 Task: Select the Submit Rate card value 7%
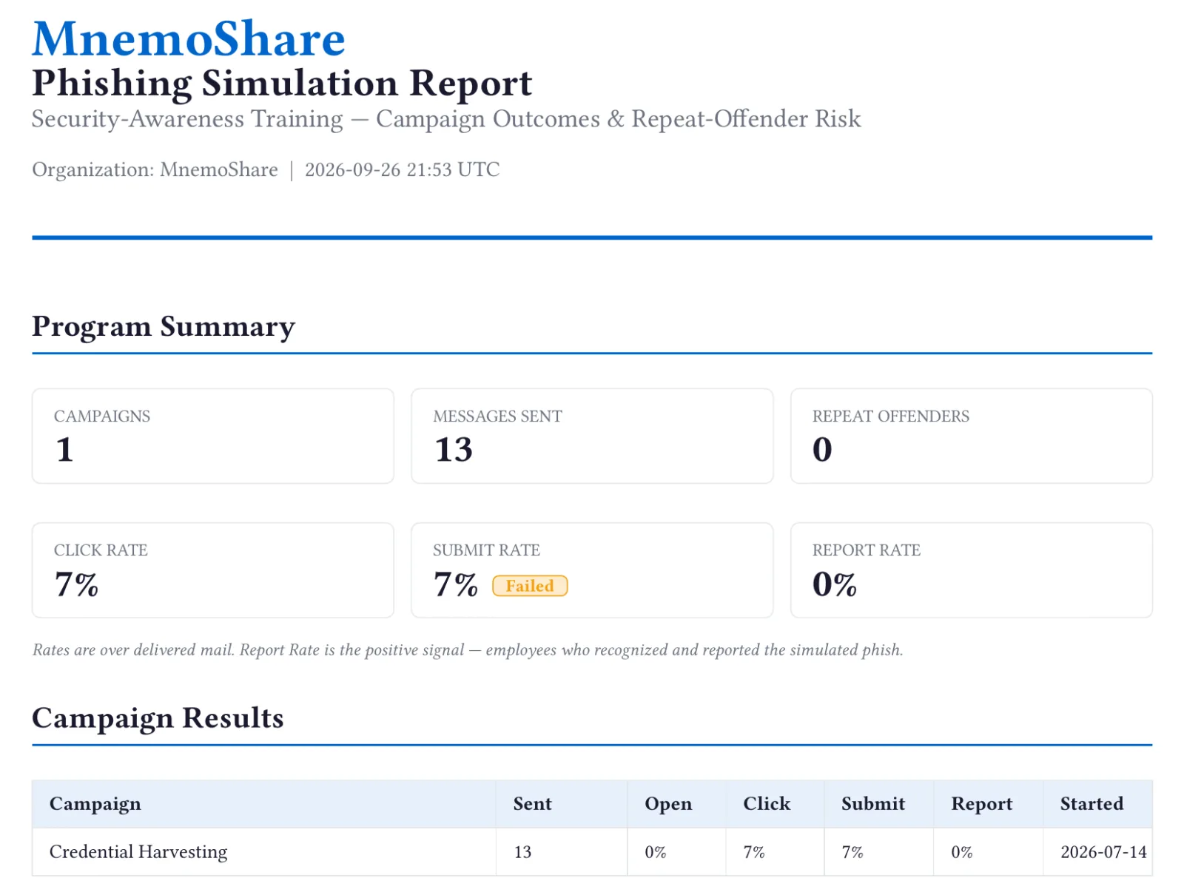[456, 584]
